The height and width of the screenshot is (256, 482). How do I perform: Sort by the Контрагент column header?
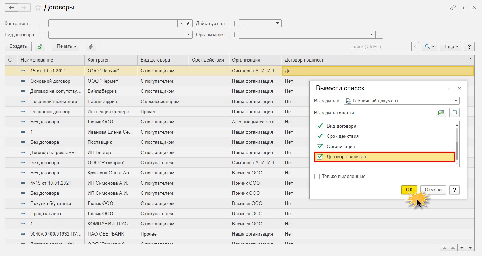pos(100,60)
